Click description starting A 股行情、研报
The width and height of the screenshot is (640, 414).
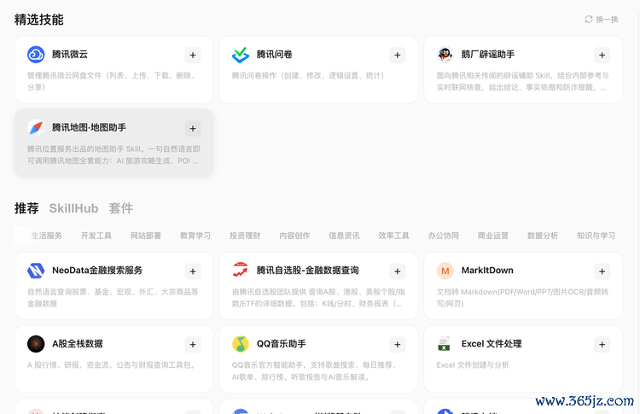[x=112, y=365]
